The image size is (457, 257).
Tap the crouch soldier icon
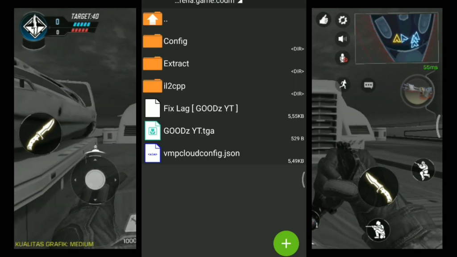[x=378, y=230]
